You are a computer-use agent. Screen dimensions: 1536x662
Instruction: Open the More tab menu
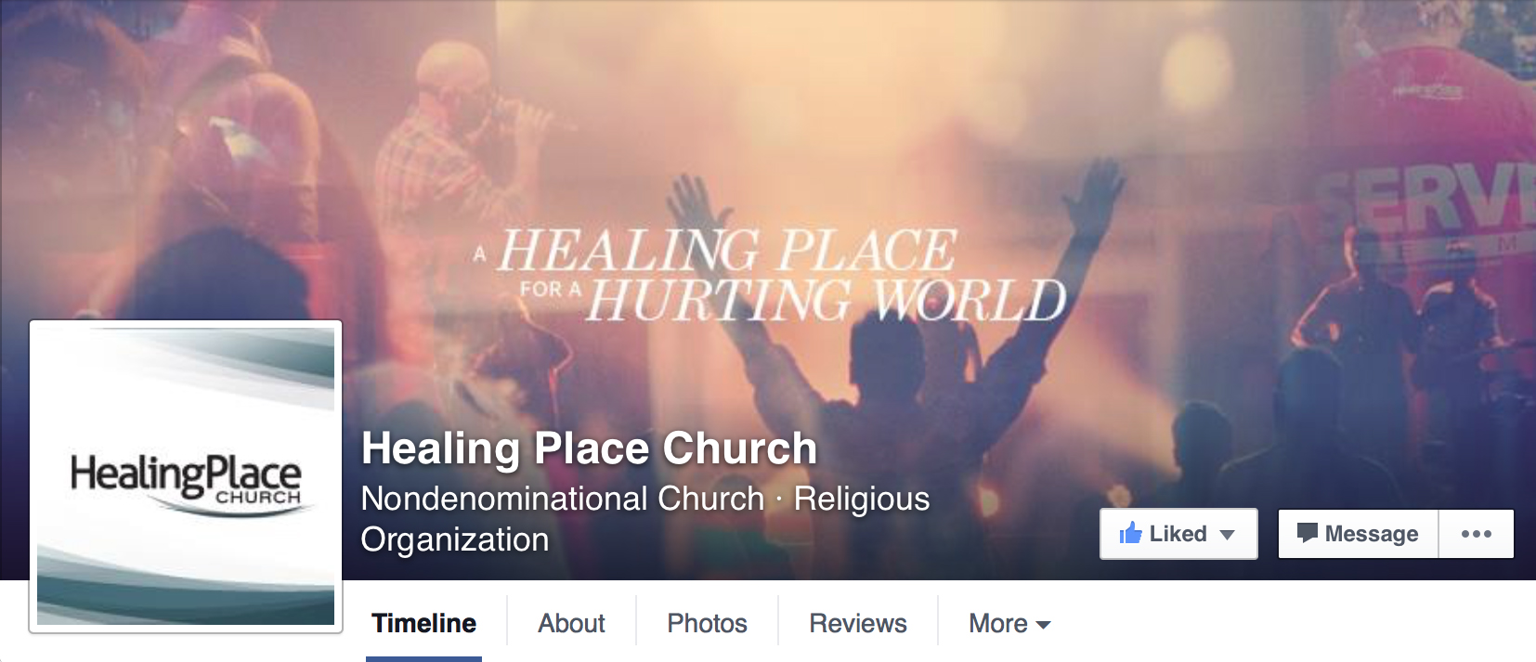(1009, 623)
